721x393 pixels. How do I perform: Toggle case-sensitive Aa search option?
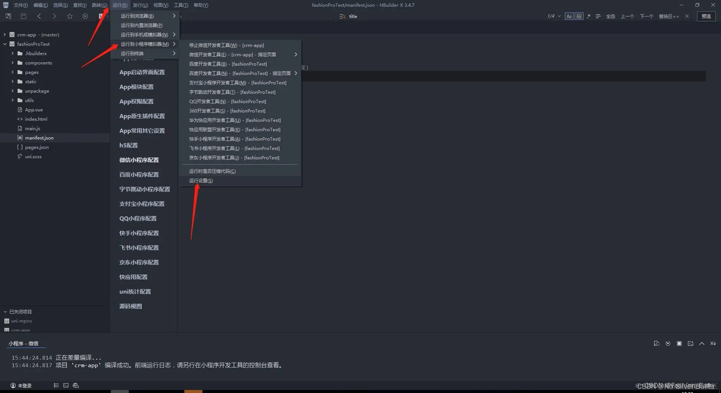569,16
